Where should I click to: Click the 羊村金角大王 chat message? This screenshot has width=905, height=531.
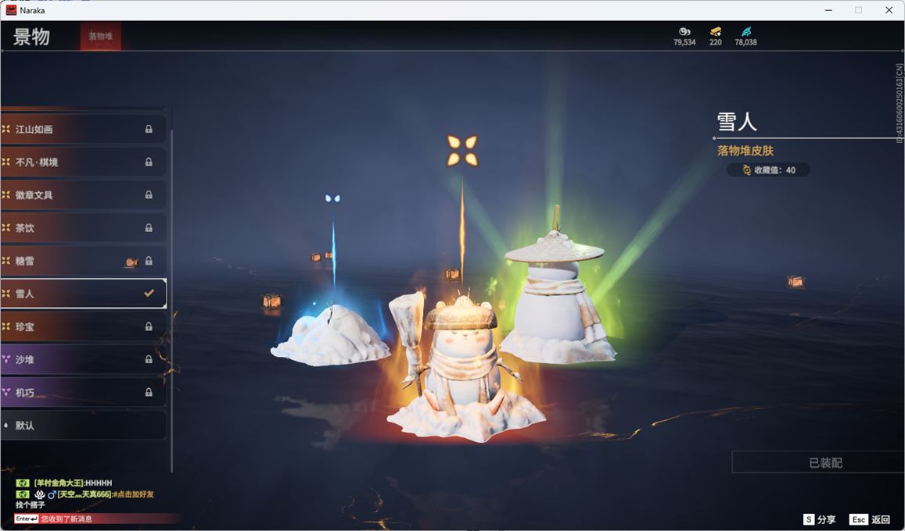point(73,483)
